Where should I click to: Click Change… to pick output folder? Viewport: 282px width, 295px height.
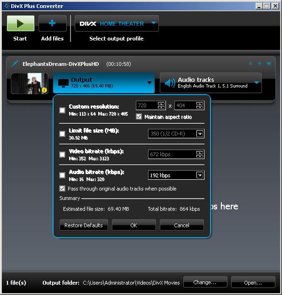[x=205, y=282]
